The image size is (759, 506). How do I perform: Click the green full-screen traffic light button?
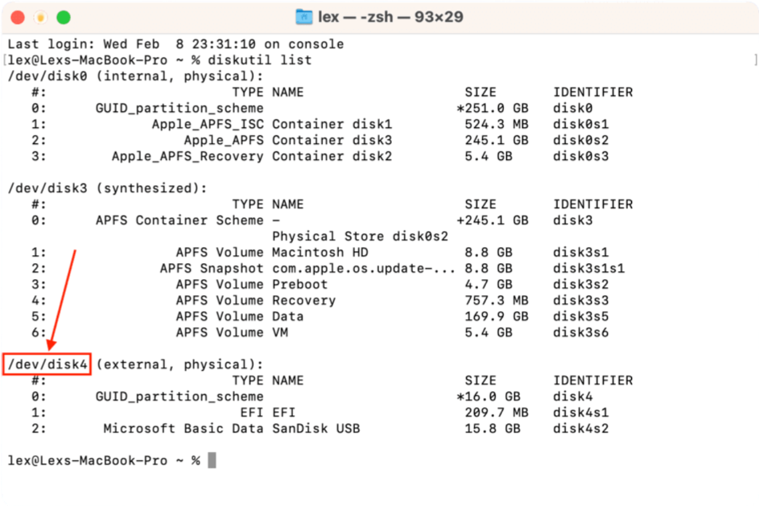pyautogui.click(x=63, y=16)
